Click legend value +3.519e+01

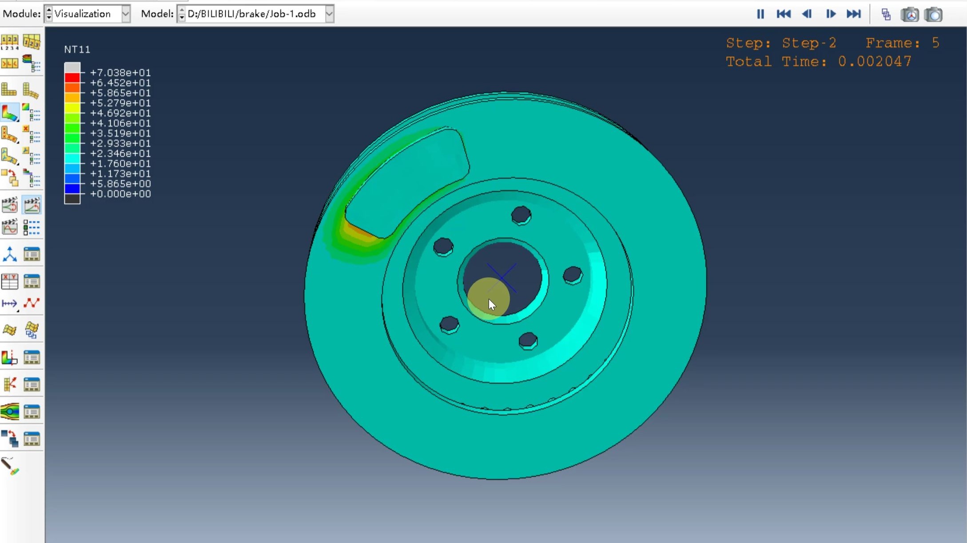(120, 133)
